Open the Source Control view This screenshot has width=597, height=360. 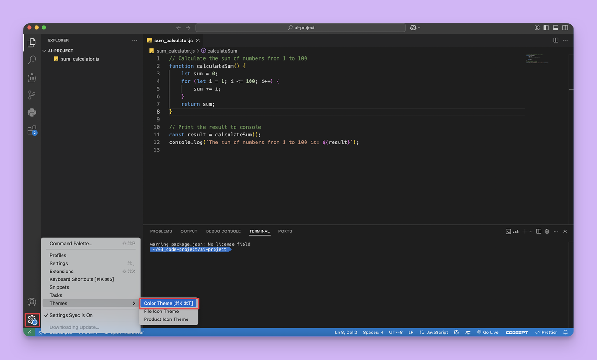(31, 95)
